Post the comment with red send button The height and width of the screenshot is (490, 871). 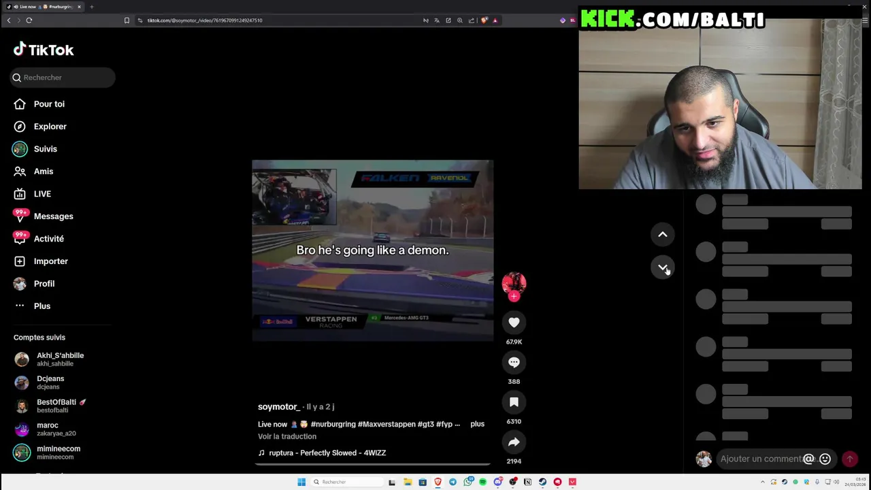point(850,459)
